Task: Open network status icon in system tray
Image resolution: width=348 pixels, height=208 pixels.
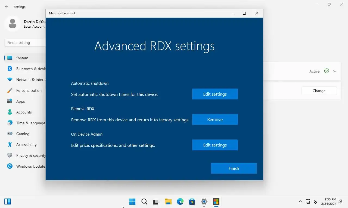Action: 308,201
